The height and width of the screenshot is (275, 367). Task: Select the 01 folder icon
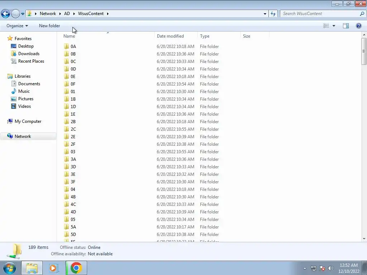coord(66,91)
